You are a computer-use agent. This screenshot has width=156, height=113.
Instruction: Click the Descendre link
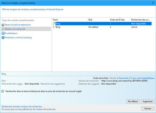(123, 78)
